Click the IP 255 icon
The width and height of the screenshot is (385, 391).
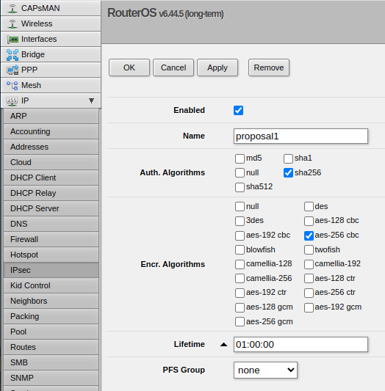point(12,101)
